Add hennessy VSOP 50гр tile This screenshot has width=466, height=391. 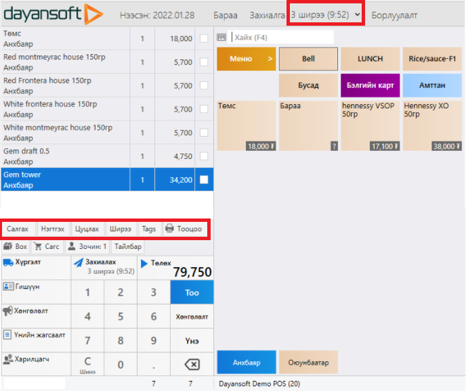click(x=370, y=126)
